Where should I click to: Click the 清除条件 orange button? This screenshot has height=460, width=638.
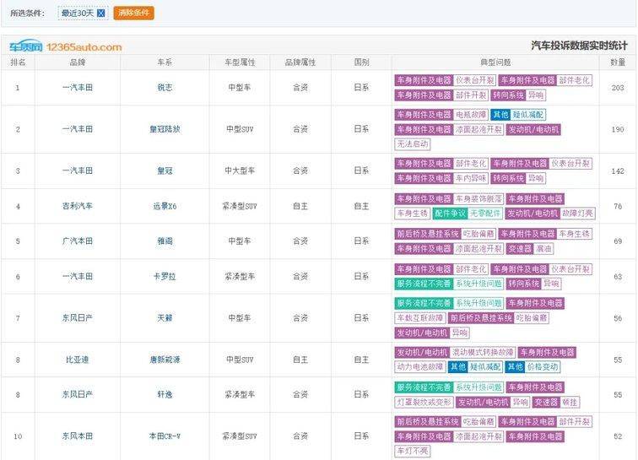133,14
